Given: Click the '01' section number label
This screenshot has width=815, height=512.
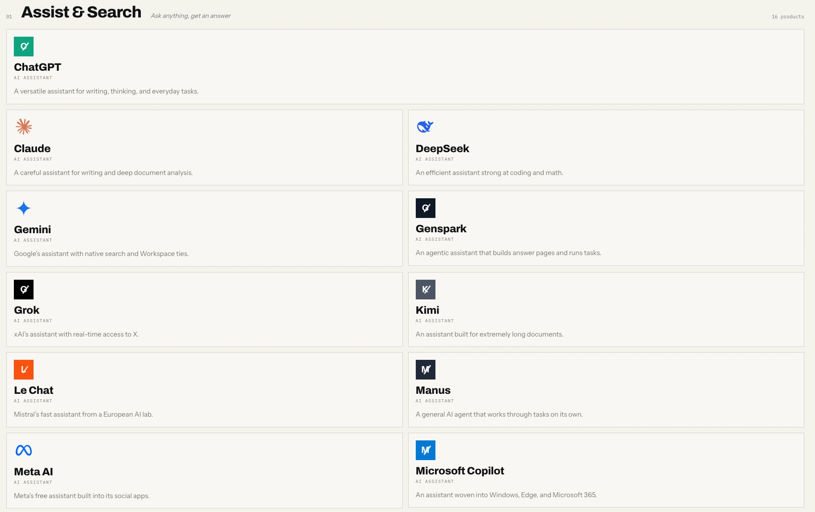Looking at the screenshot, I should [9, 17].
